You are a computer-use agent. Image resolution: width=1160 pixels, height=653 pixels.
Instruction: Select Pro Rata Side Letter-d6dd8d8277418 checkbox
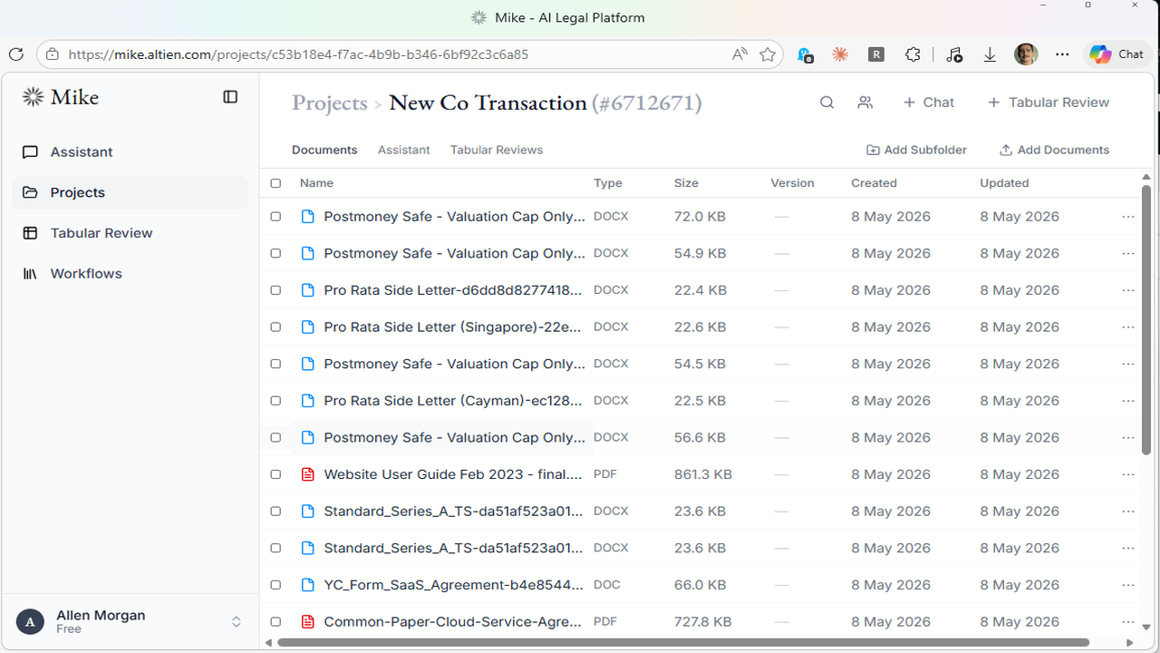275,290
